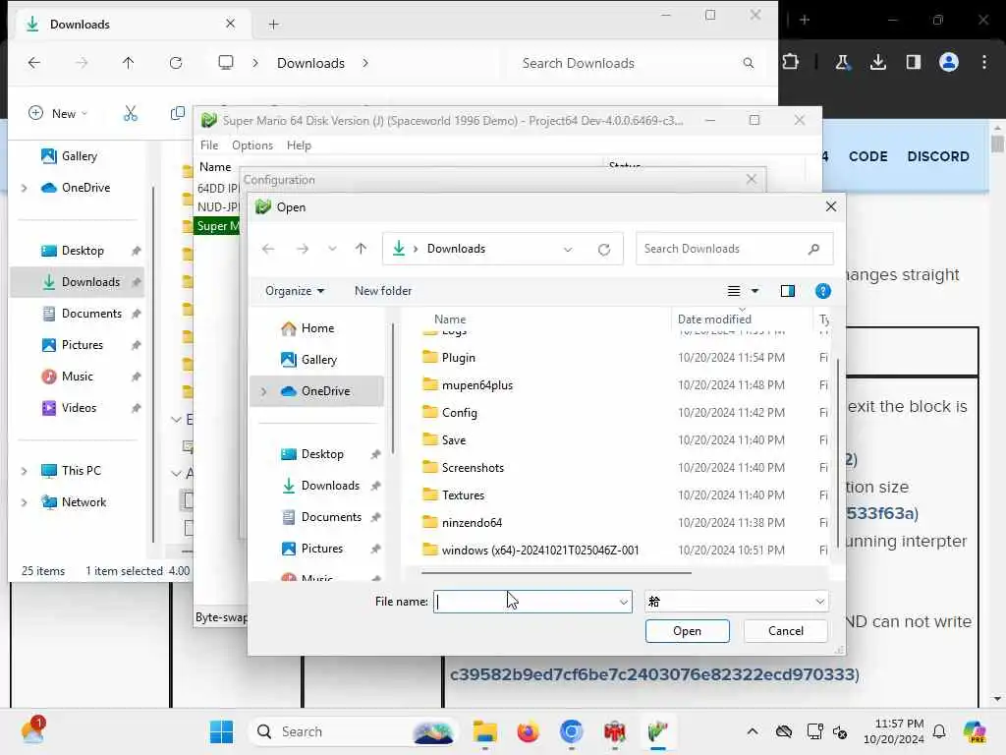Image resolution: width=1006 pixels, height=755 pixels.
Task: Click the horizontal scrollbar in file list
Action: tap(556, 572)
